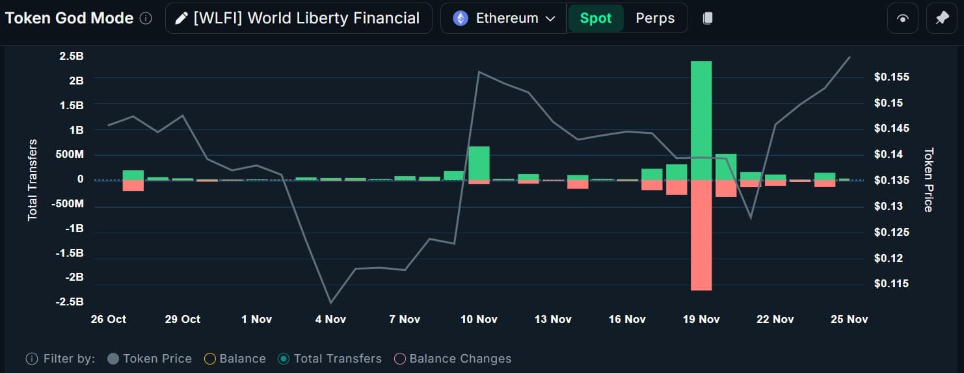This screenshot has height=373, width=964.
Task: Click the pin icon button
Action: click(x=942, y=18)
